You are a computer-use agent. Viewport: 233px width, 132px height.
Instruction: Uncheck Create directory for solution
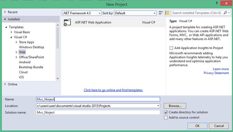[166, 112]
